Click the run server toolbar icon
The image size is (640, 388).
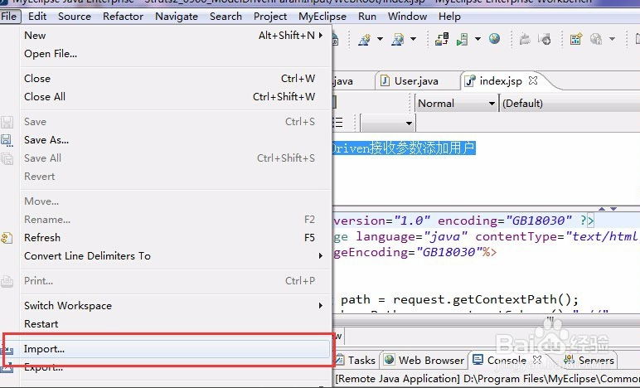point(463,40)
